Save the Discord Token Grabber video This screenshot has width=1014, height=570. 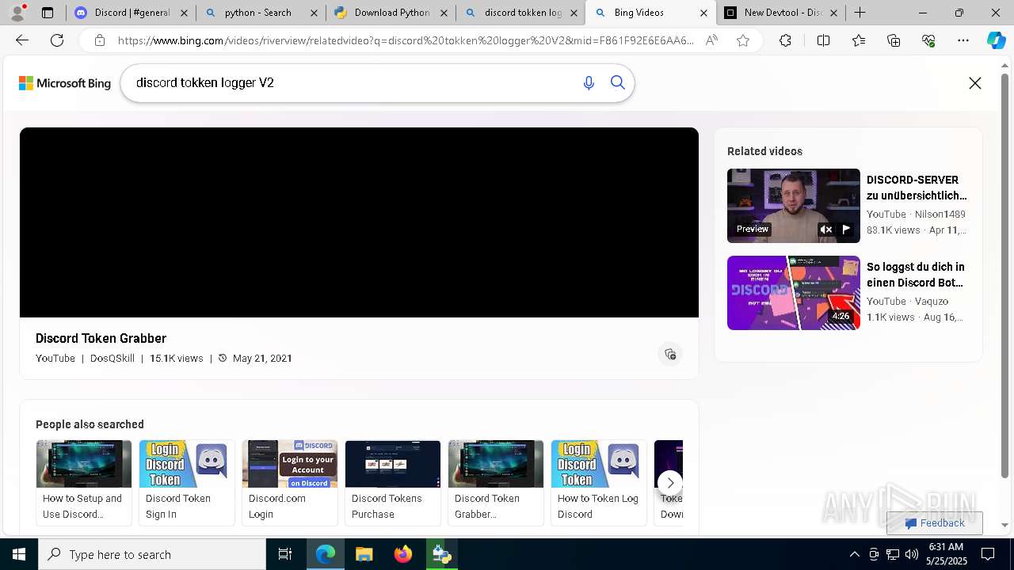tap(670, 354)
